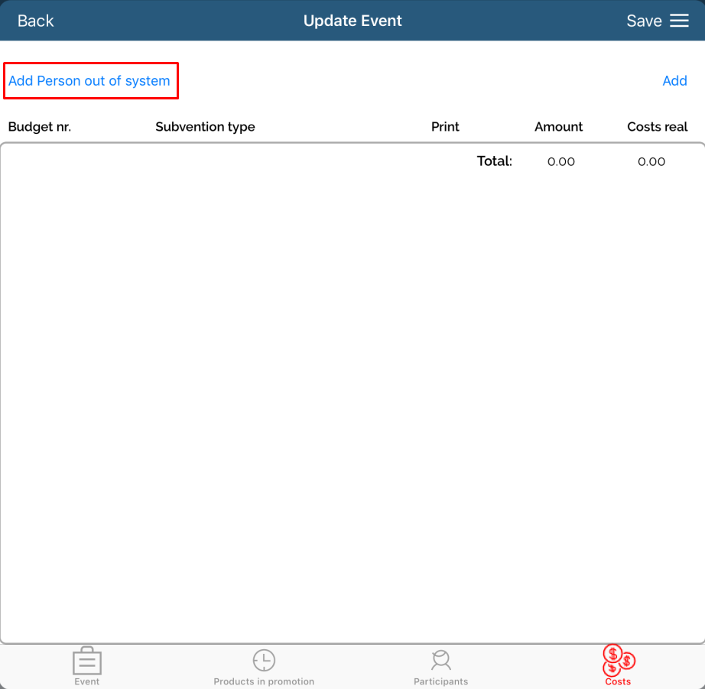Switch to Products in promotion tab label
Screen dimensions: 705x689
pyautogui.click(x=264, y=681)
